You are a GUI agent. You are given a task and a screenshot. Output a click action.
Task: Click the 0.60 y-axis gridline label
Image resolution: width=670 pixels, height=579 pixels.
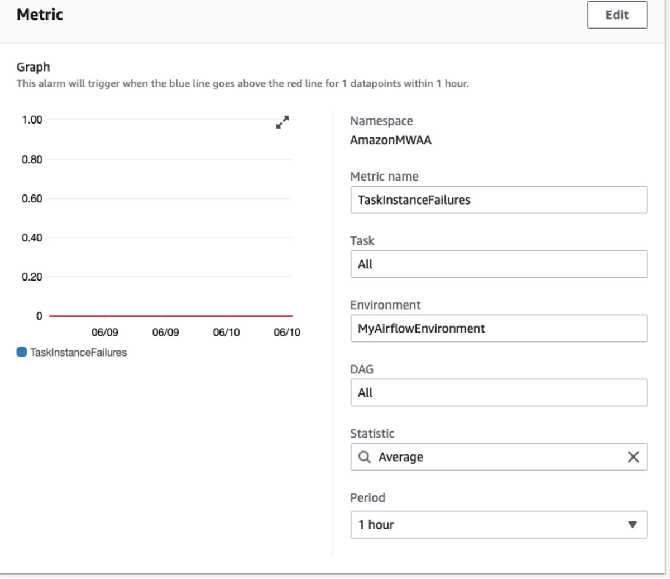click(32, 198)
